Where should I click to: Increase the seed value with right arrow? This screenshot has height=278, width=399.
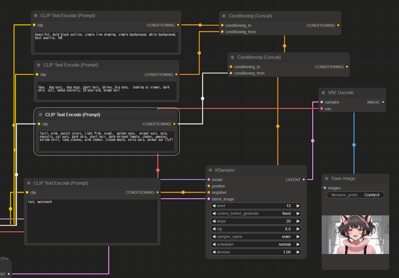point(298,206)
